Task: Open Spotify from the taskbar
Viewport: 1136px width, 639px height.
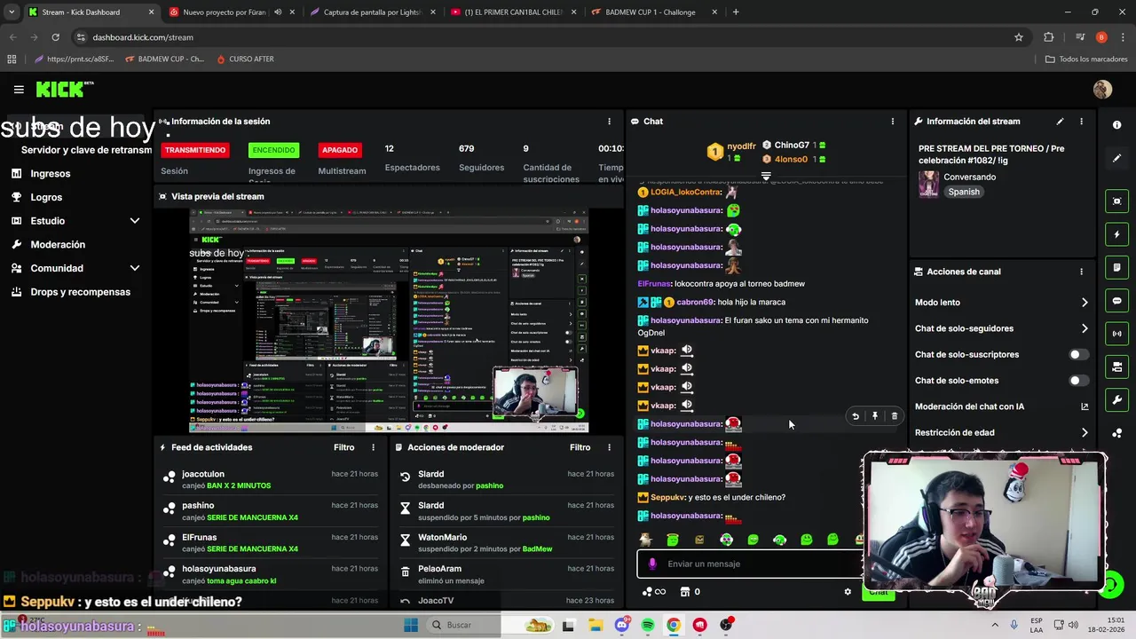Action: click(x=648, y=625)
